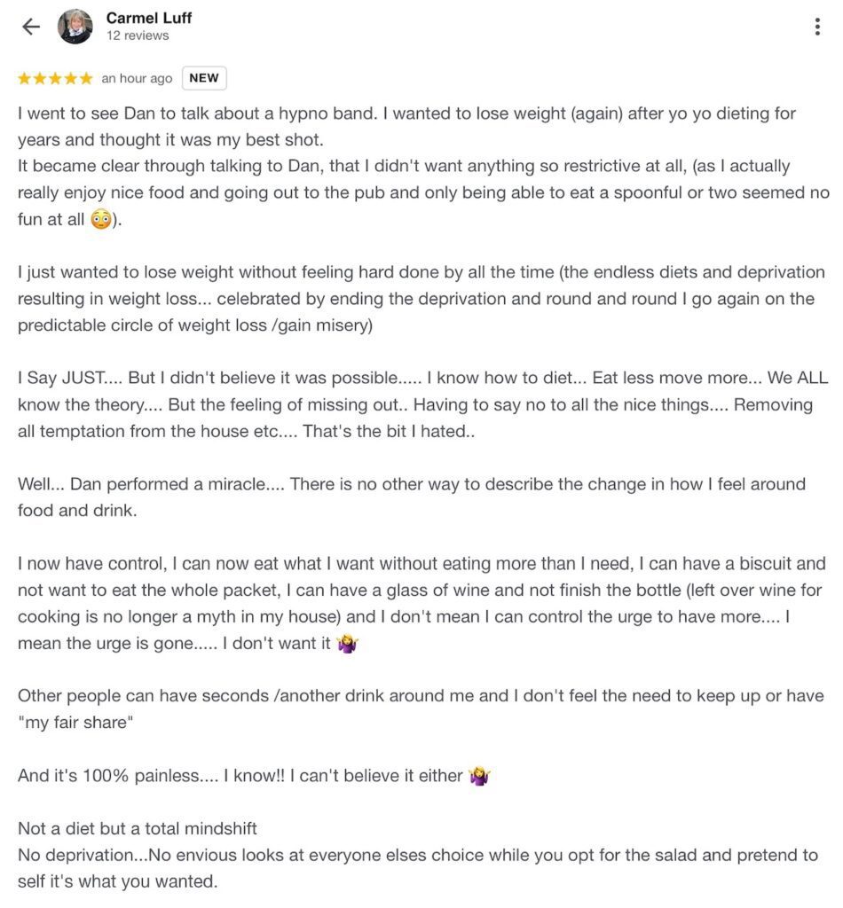The image size is (843, 908).
Task: Click the back arrow icon
Action: (x=30, y=27)
